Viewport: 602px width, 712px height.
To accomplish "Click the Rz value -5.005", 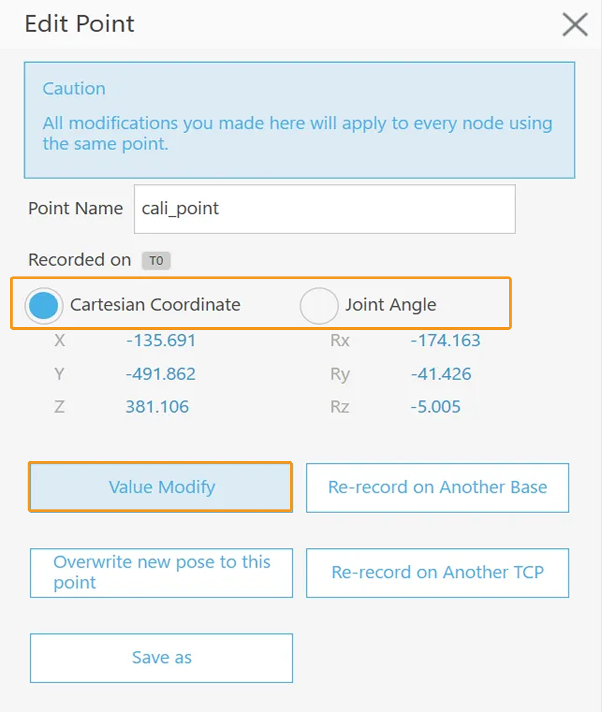I will 435,407.
